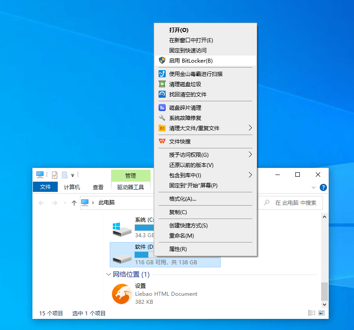Click 此电脑 in the address breadcrumb
354x330 pixels.
coord(106,203)
